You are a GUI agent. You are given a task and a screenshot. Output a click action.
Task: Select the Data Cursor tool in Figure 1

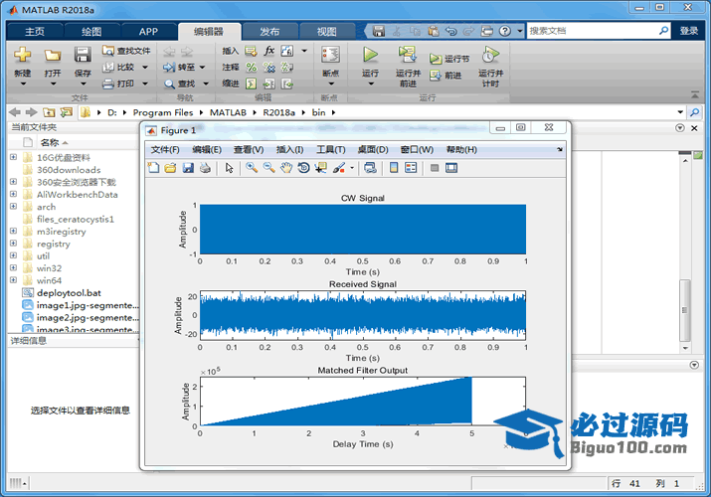pyautogui.click(x=321, y=168)
